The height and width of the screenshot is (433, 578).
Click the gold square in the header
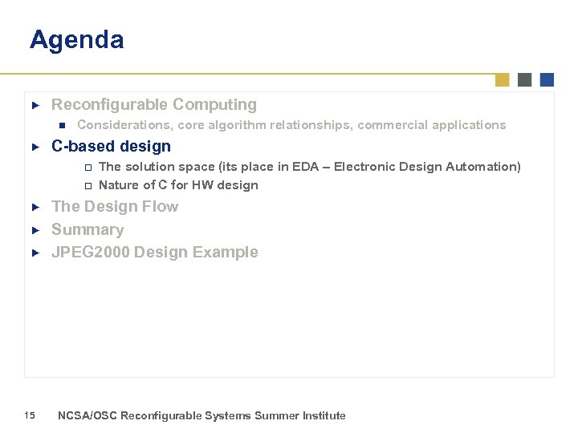pos(503,79)
